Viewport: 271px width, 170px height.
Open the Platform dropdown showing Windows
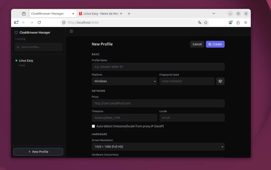coord(124,81)
